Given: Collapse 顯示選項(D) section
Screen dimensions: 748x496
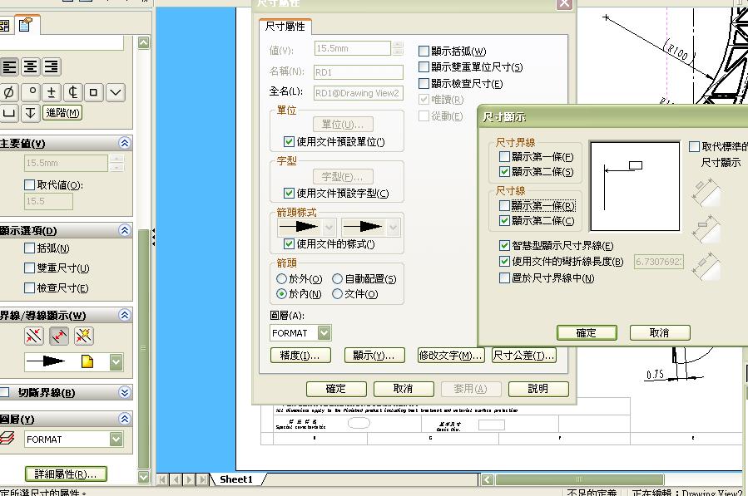Looking at the screenshot, I should (x=125, y=231).
